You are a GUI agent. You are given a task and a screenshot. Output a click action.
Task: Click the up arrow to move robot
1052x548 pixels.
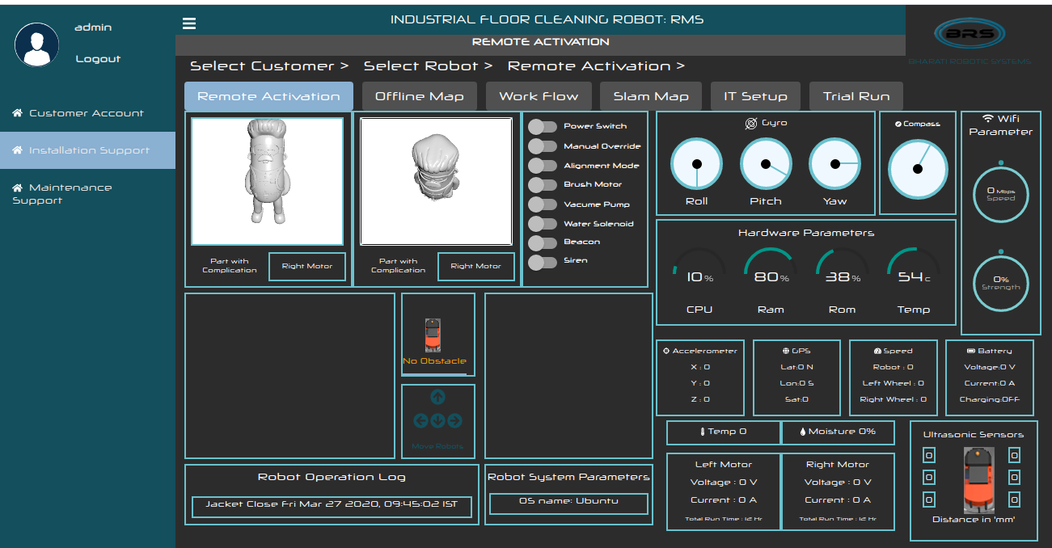[437, 397]
